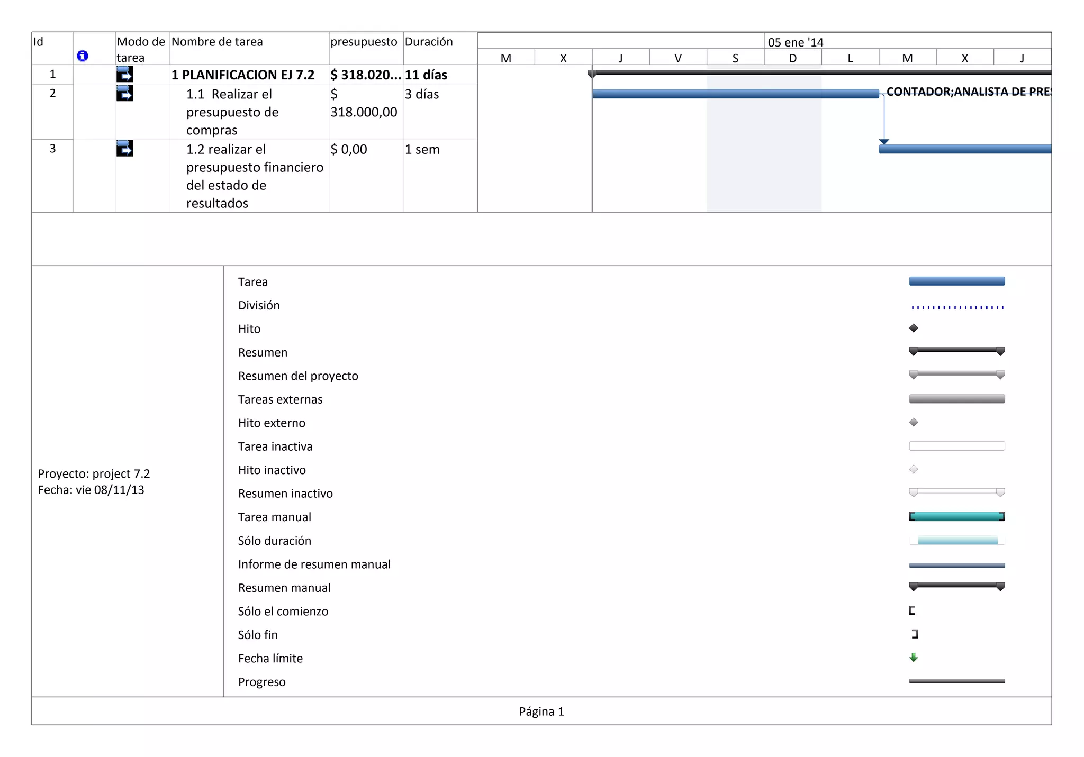Screen dimensions: 1084x757
Task: Select task PLANIFICACION EJ 7.2 row
Action: click(x=242, y=75)
